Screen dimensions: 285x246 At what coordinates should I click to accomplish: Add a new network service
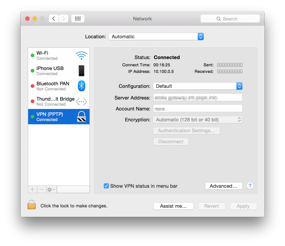click(x=33, y=190)
